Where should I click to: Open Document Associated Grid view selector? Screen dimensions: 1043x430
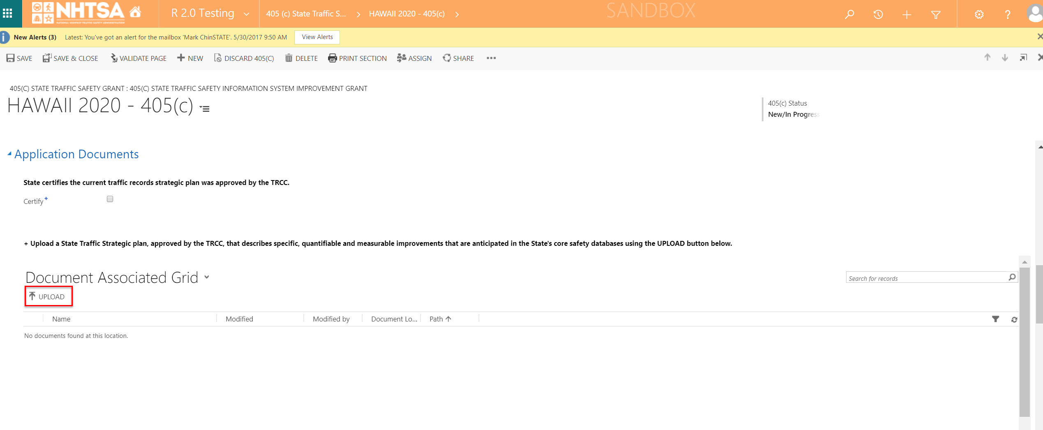tap(207, 277)
